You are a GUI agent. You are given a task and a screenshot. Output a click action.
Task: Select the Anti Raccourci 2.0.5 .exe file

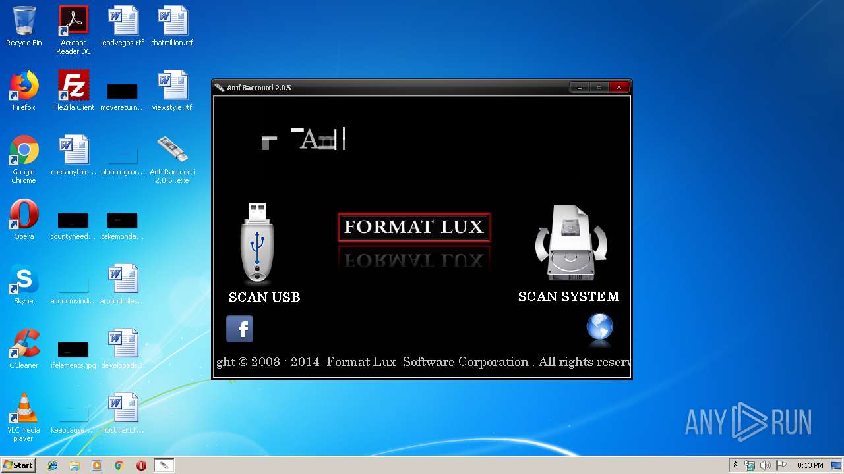coord(172,159)
